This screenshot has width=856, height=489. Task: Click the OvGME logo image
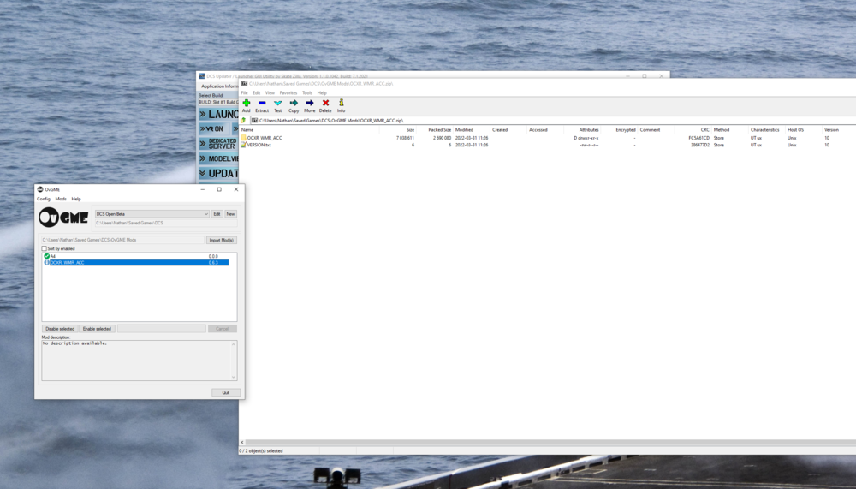63,218
